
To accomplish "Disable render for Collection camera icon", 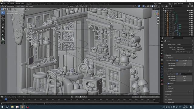I will click(192, 11).
